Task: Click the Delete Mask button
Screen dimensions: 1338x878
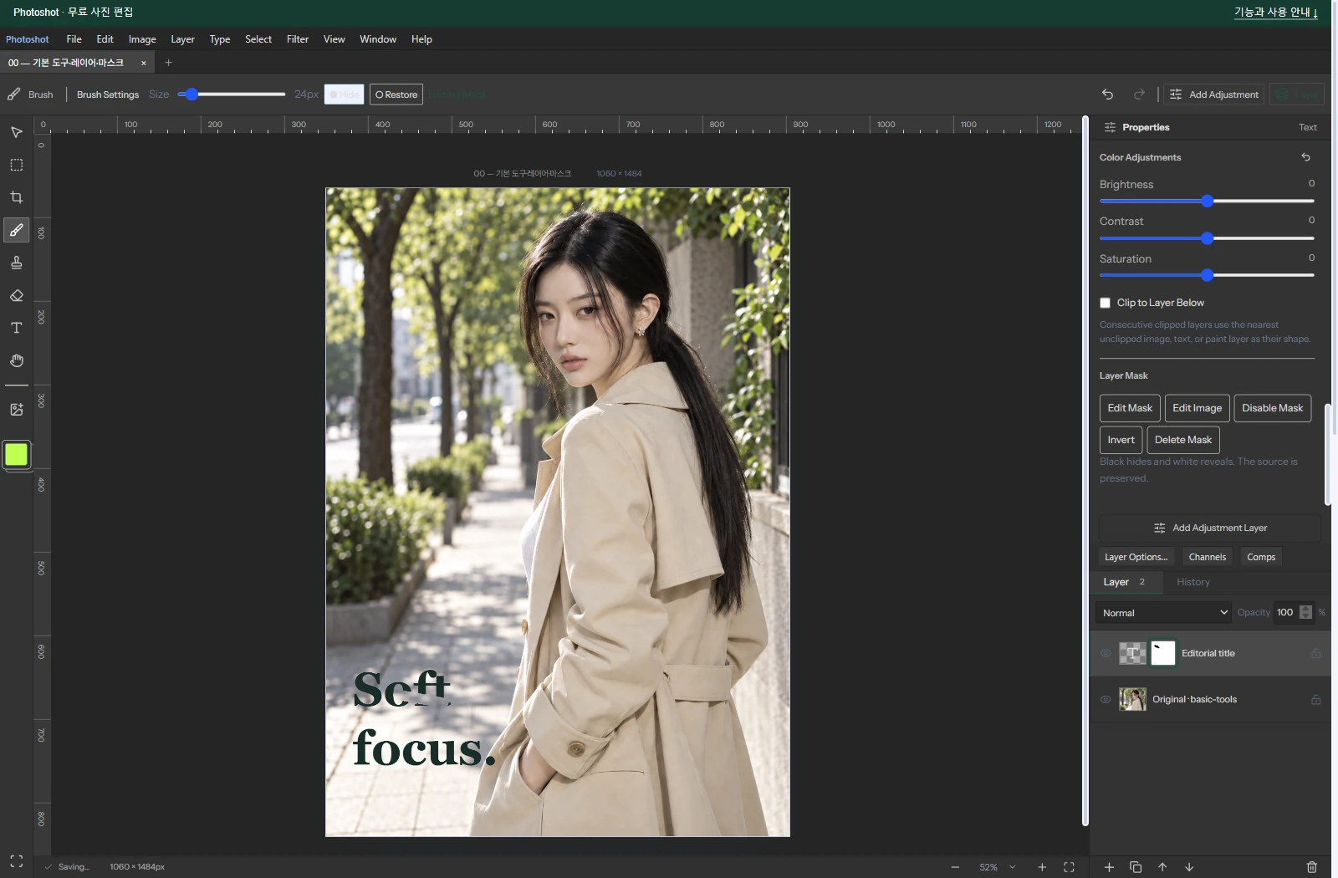Action: point(1183,440)
